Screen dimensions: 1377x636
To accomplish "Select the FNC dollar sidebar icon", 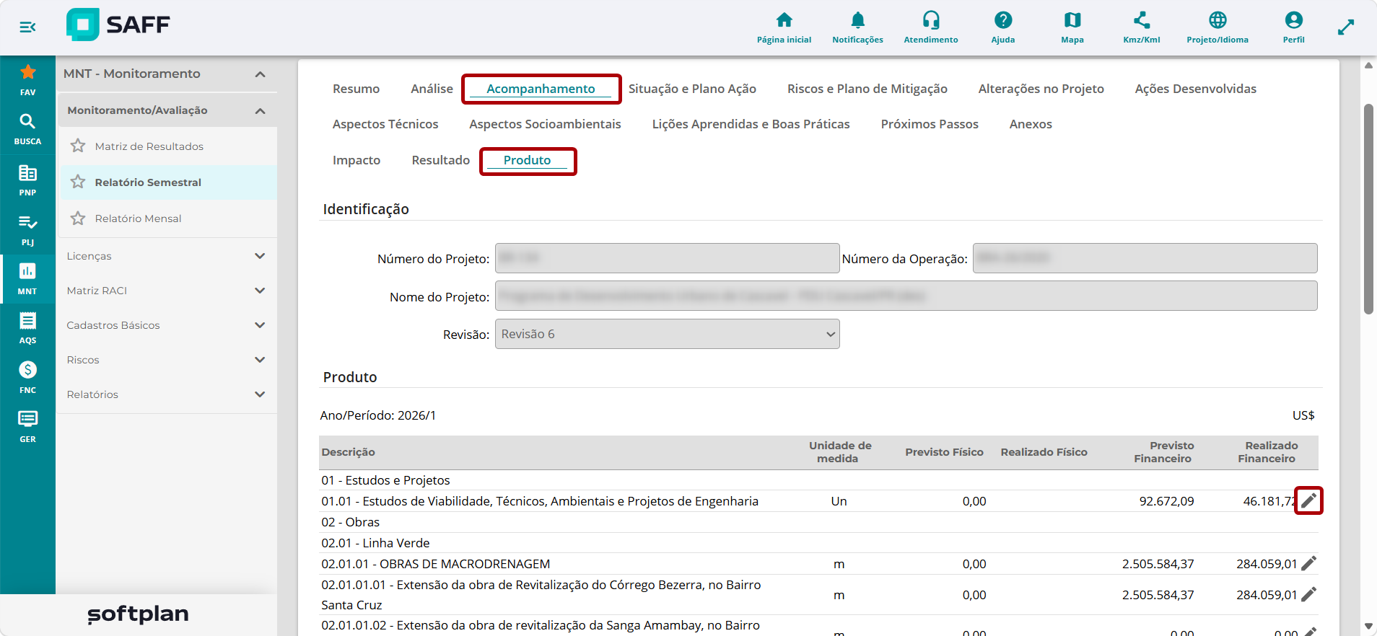I will (27, 370).
